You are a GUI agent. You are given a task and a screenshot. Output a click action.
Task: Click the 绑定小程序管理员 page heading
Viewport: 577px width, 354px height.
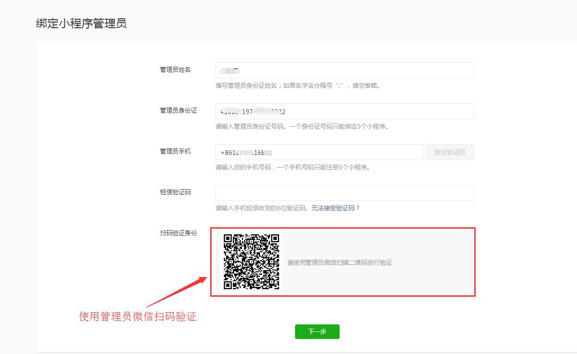[x=81, y=23]
